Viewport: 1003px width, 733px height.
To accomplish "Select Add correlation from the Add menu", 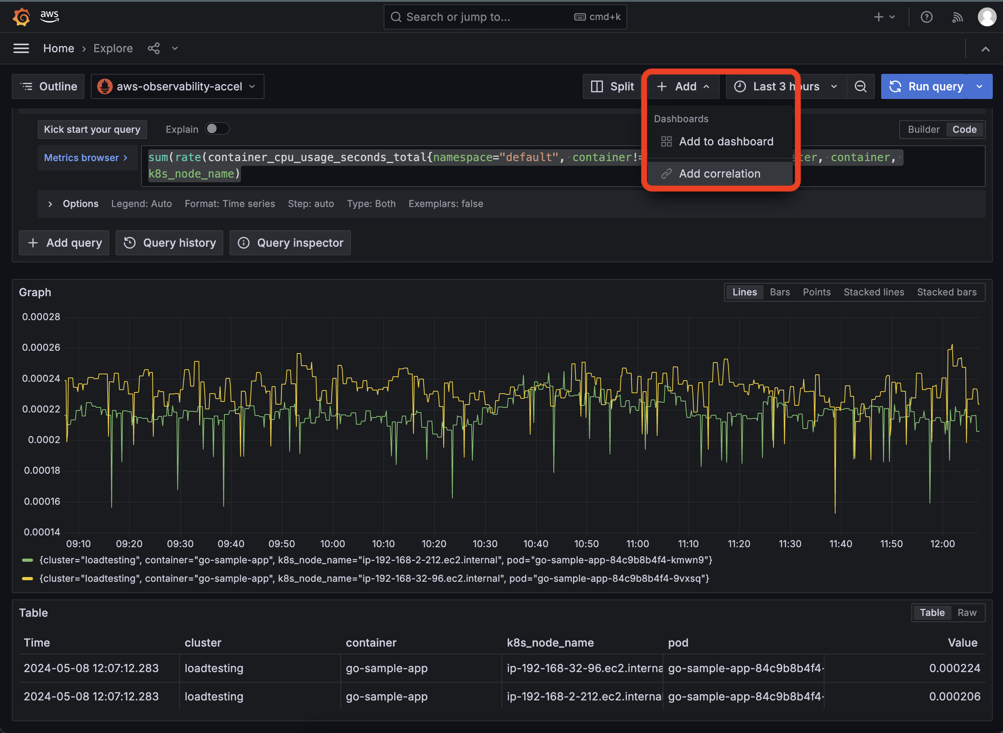I will pos(719,173).
